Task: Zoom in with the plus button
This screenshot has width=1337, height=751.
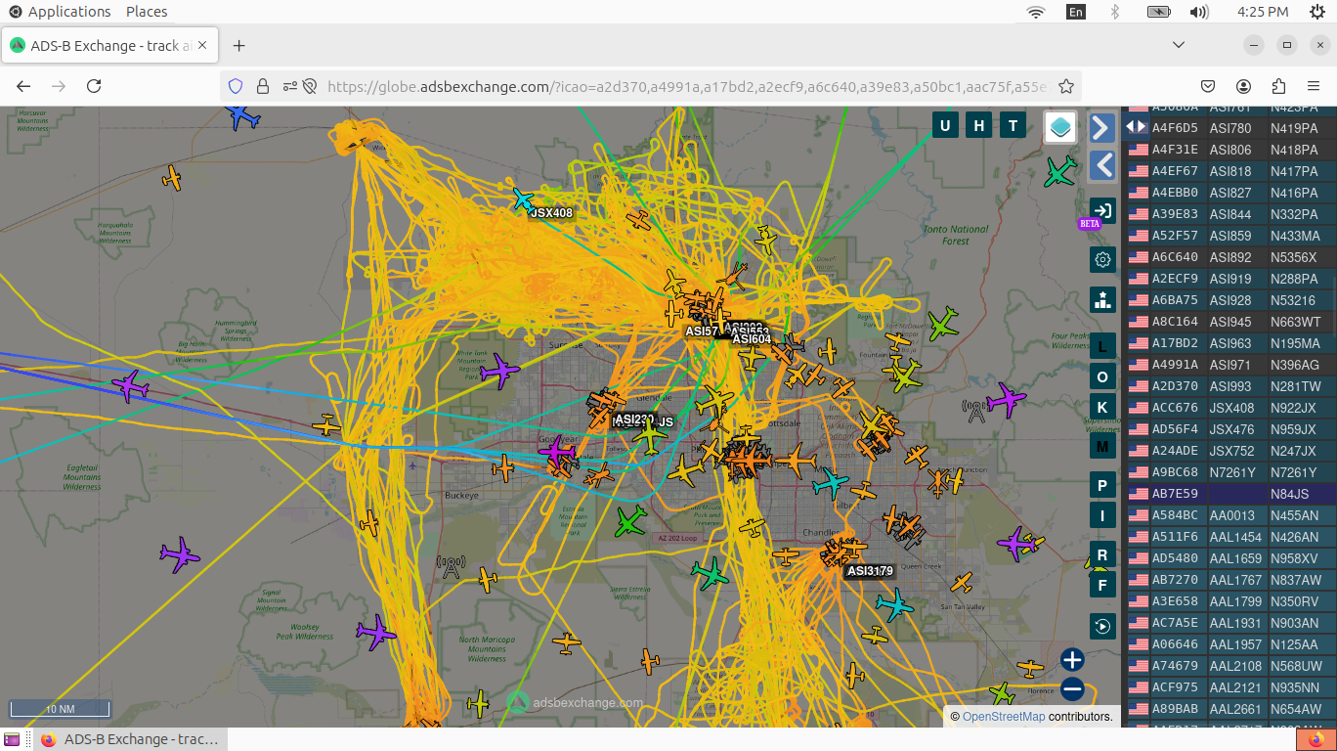Action: pyautogui.click(x=1072, y=660)
